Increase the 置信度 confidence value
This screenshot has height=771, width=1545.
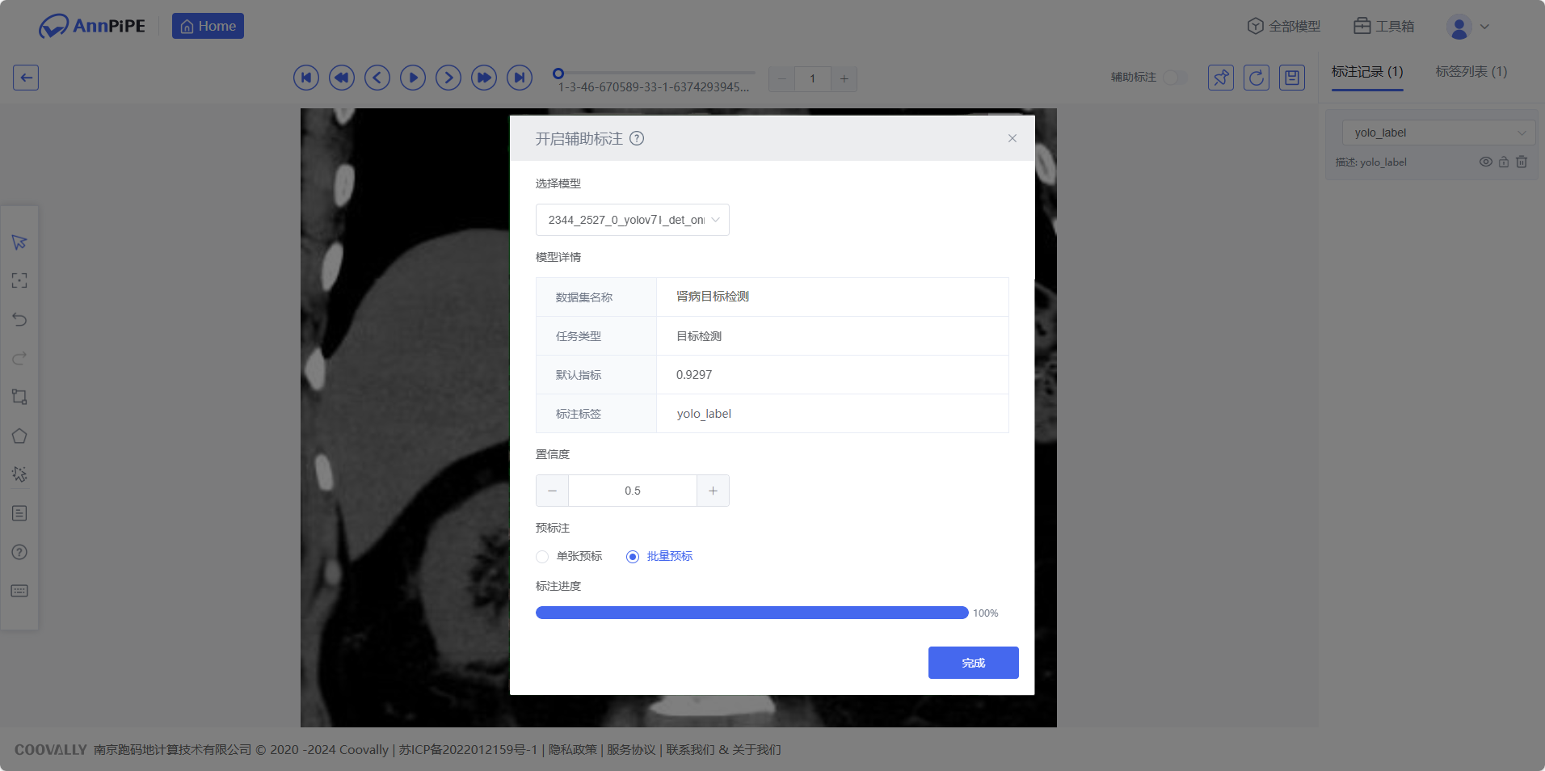713,491
